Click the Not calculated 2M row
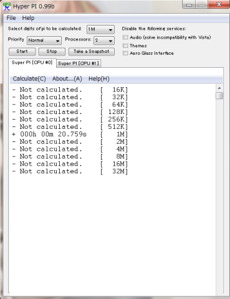The width and height of the screenshot is (230, 299). (70, 141)
